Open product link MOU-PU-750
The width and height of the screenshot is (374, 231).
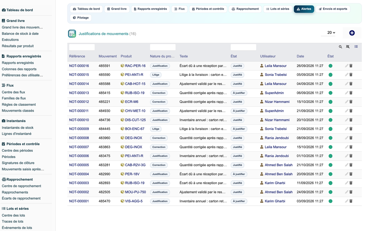[x=136, y=192]
